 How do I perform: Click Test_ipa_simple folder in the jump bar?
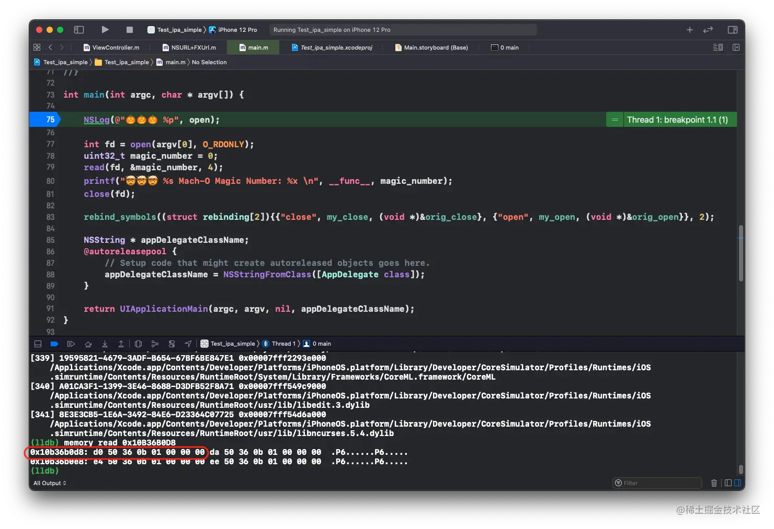click(122, 62)
